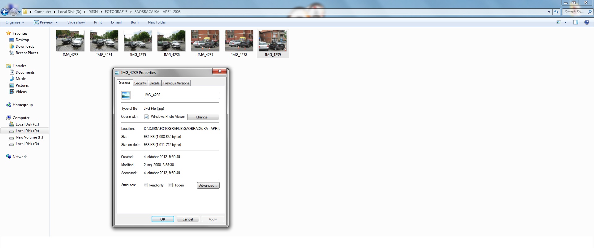Go forward with the Forward arrow button
Viewport: 594px width, 248px height.
[13, 12]
